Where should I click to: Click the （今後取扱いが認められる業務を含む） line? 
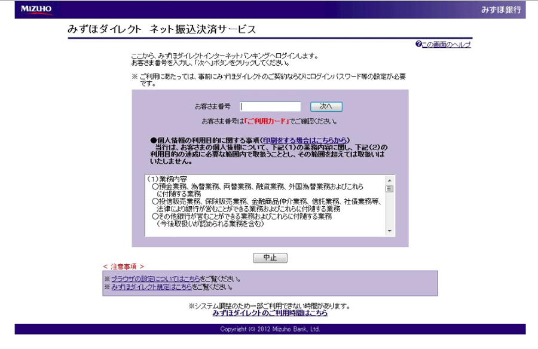click(210, 224)
